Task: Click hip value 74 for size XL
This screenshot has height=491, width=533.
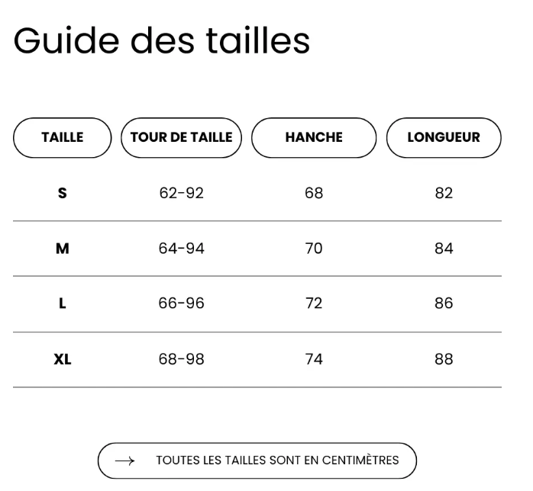Action: [314, 359]
